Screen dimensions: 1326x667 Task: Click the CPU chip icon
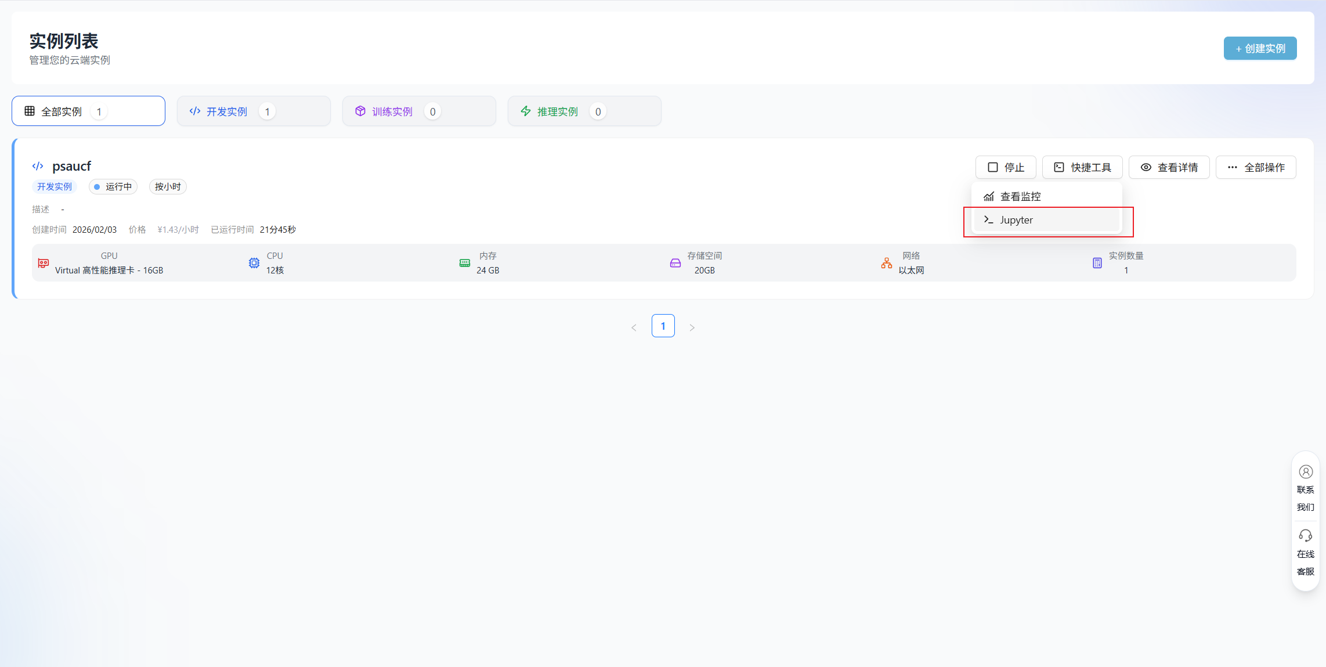click(x=254, y=263)
